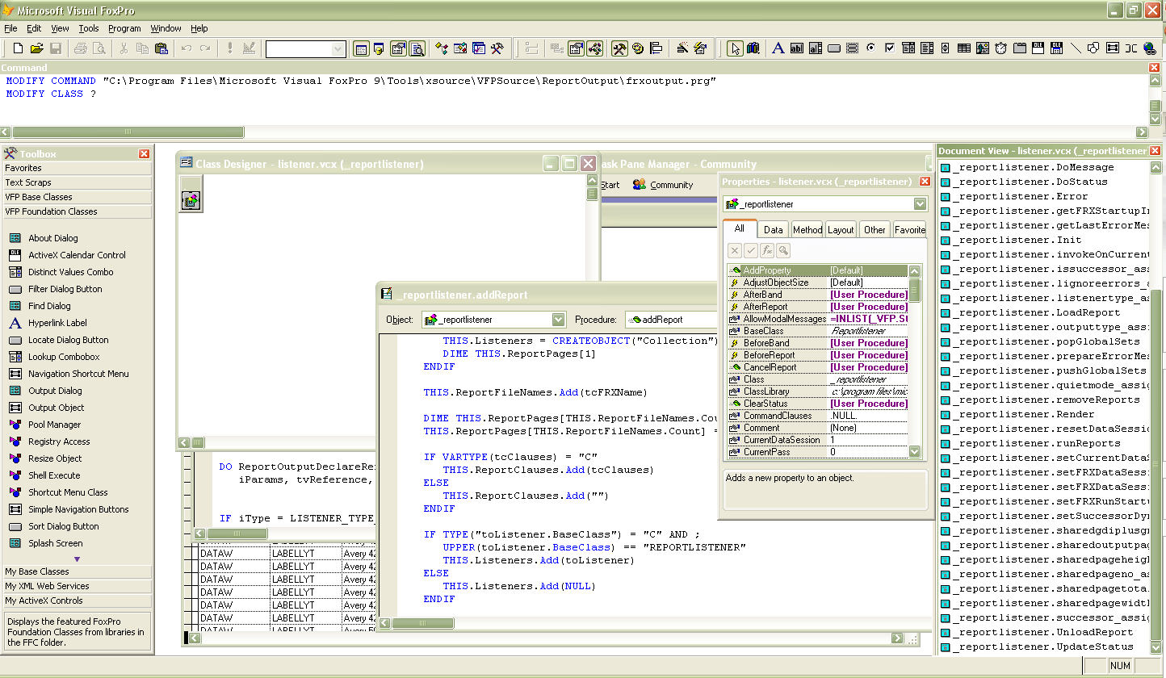Select the Grid control tool
The width and height of the screenshot is (1166, 678).
click(963, 48)
